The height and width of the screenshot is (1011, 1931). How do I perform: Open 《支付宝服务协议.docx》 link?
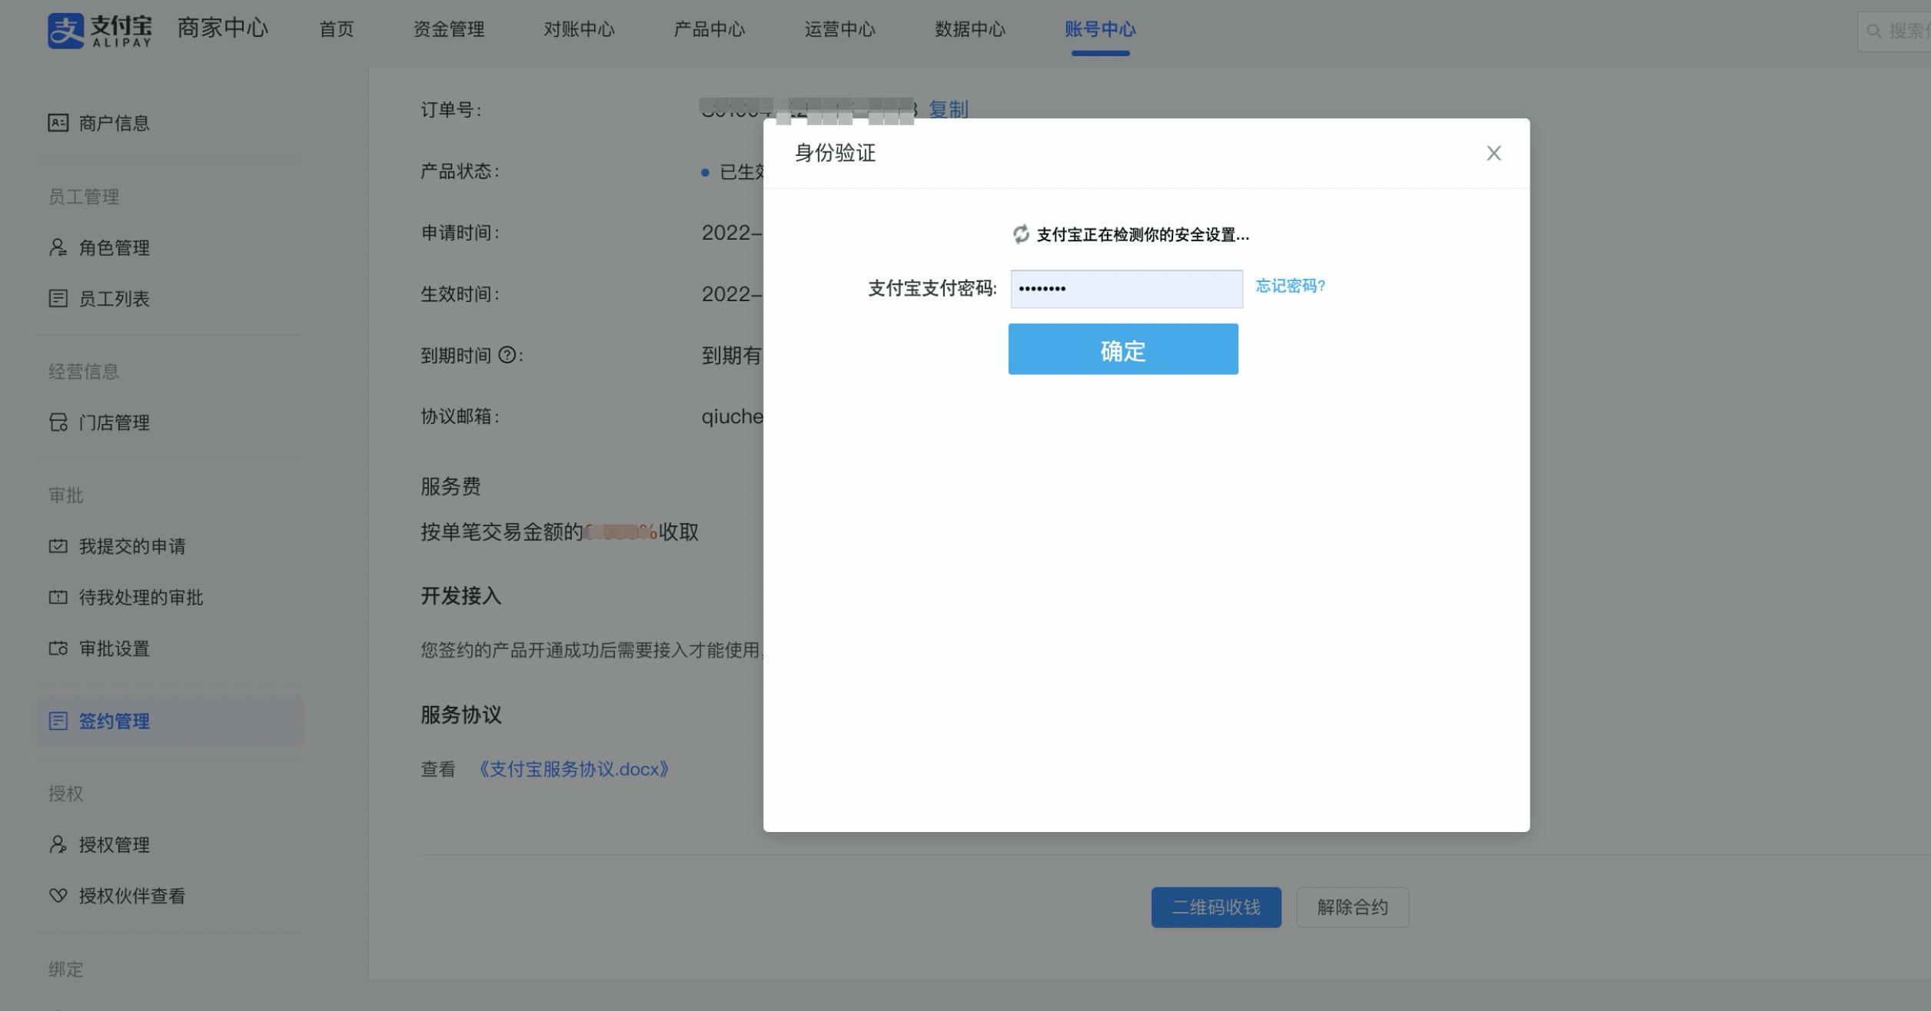[x=573, y=769]
